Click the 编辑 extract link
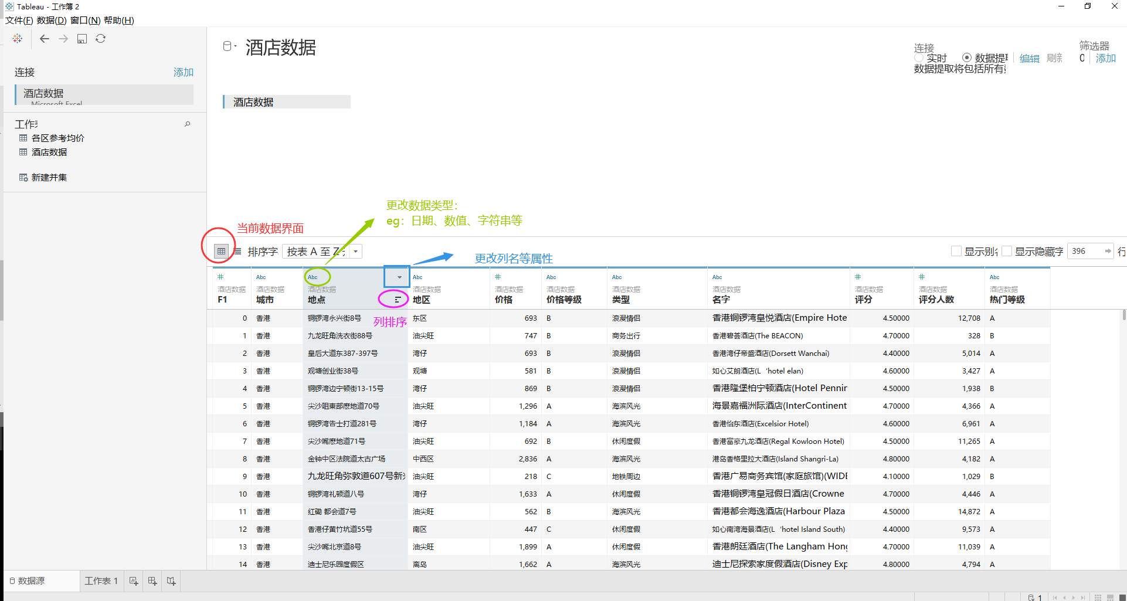This screenshot has width=1127, height=601. pos(1030,58)
